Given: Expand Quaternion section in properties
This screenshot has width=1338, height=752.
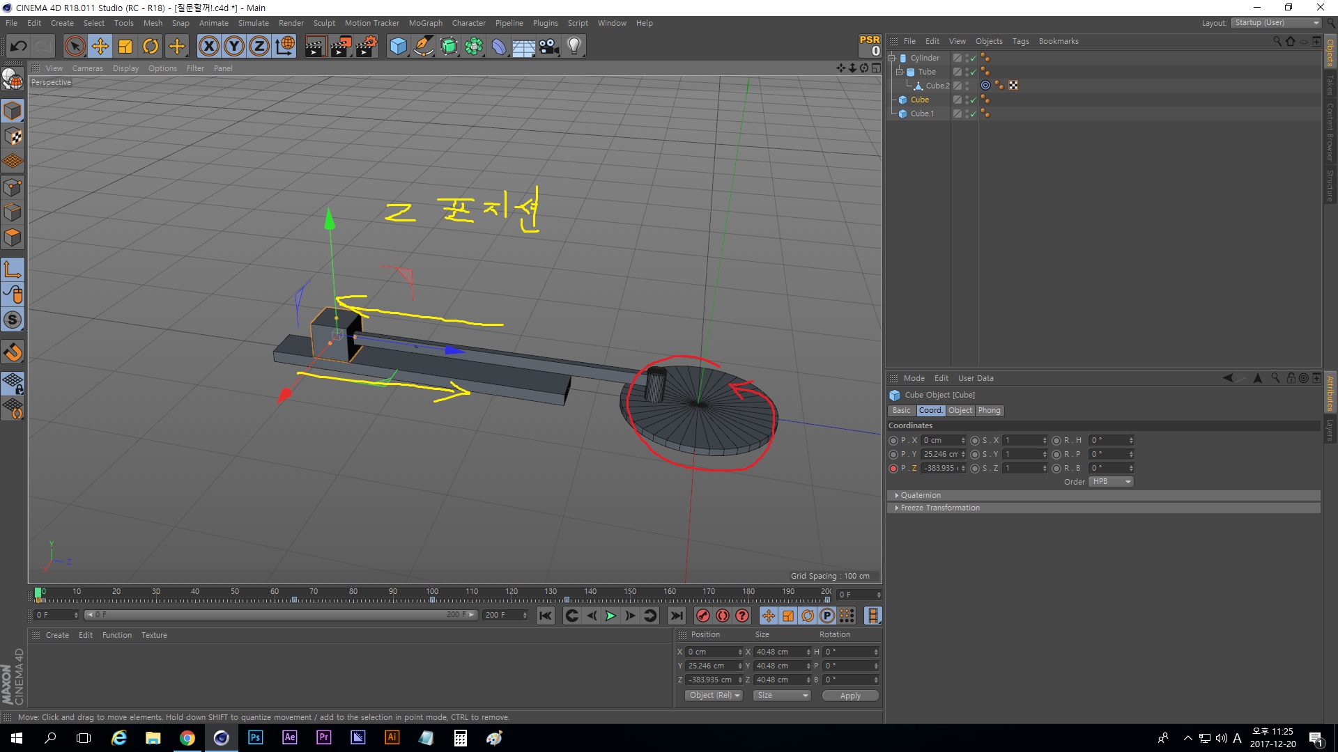Looking at the screenshot, I should (x=897, y=495).
